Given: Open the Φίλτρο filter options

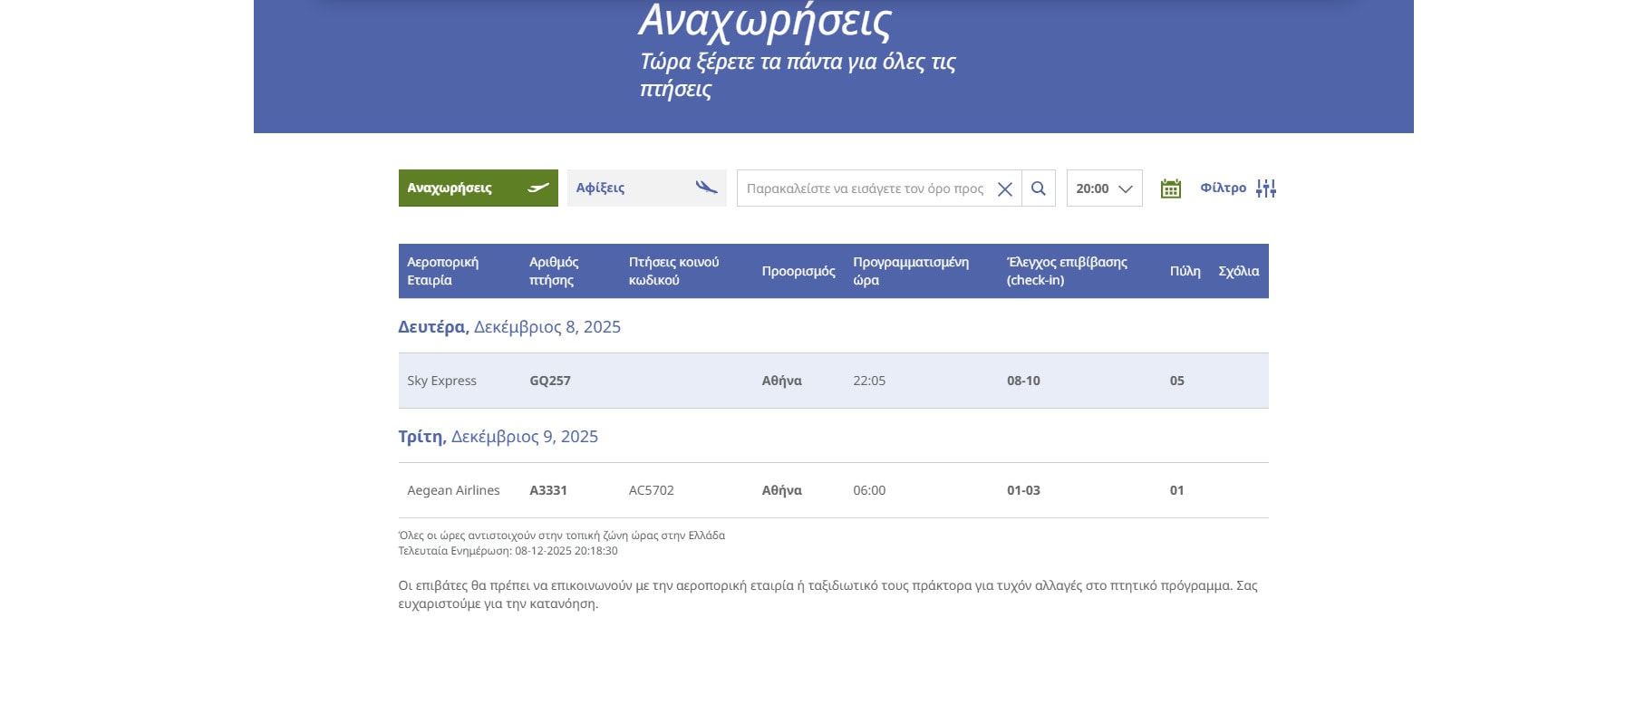Looking at the screenshot, I should click(1223, 188).
